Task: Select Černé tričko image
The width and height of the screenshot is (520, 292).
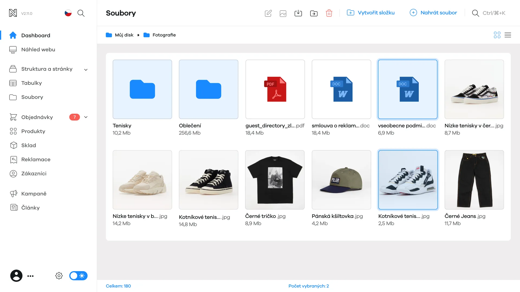Action: click(x=275, y=180)
